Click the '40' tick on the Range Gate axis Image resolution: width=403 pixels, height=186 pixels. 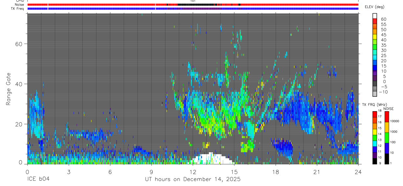pos(19,84)
